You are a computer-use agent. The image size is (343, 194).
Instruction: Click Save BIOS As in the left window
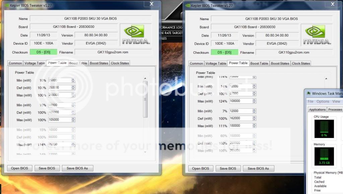coord(77,168)
